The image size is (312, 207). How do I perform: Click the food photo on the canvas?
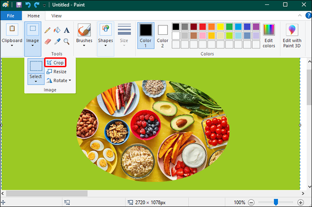click(x=153, y=131)
